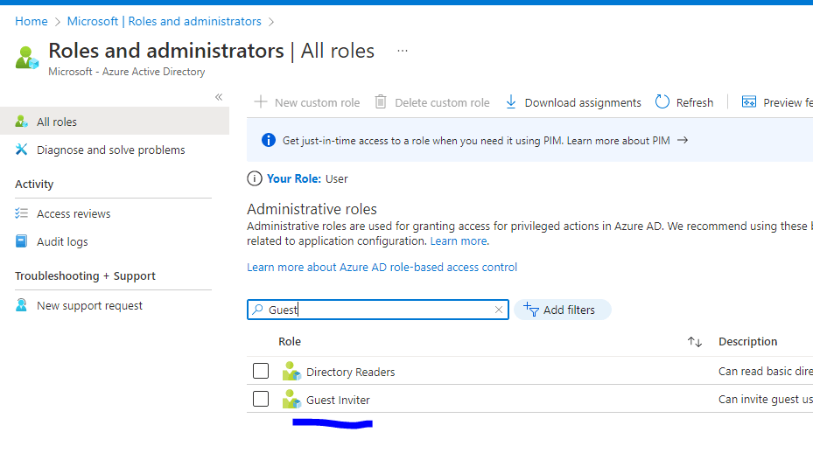Viewport: 813px width, 453px height.
Task: Open Diagnose and solve problems
Action: [x=111, y=150]
